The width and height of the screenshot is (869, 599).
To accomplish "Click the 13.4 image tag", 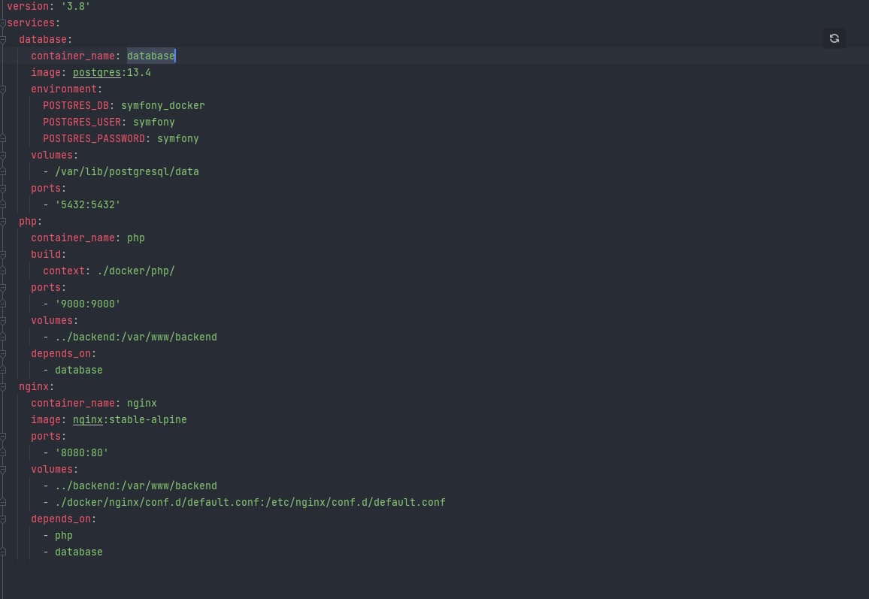I will [x=138, y=73].
